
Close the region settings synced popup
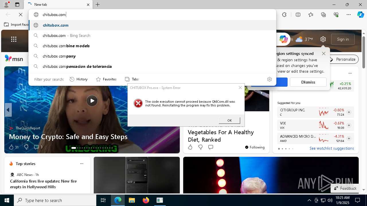(324, 54)
